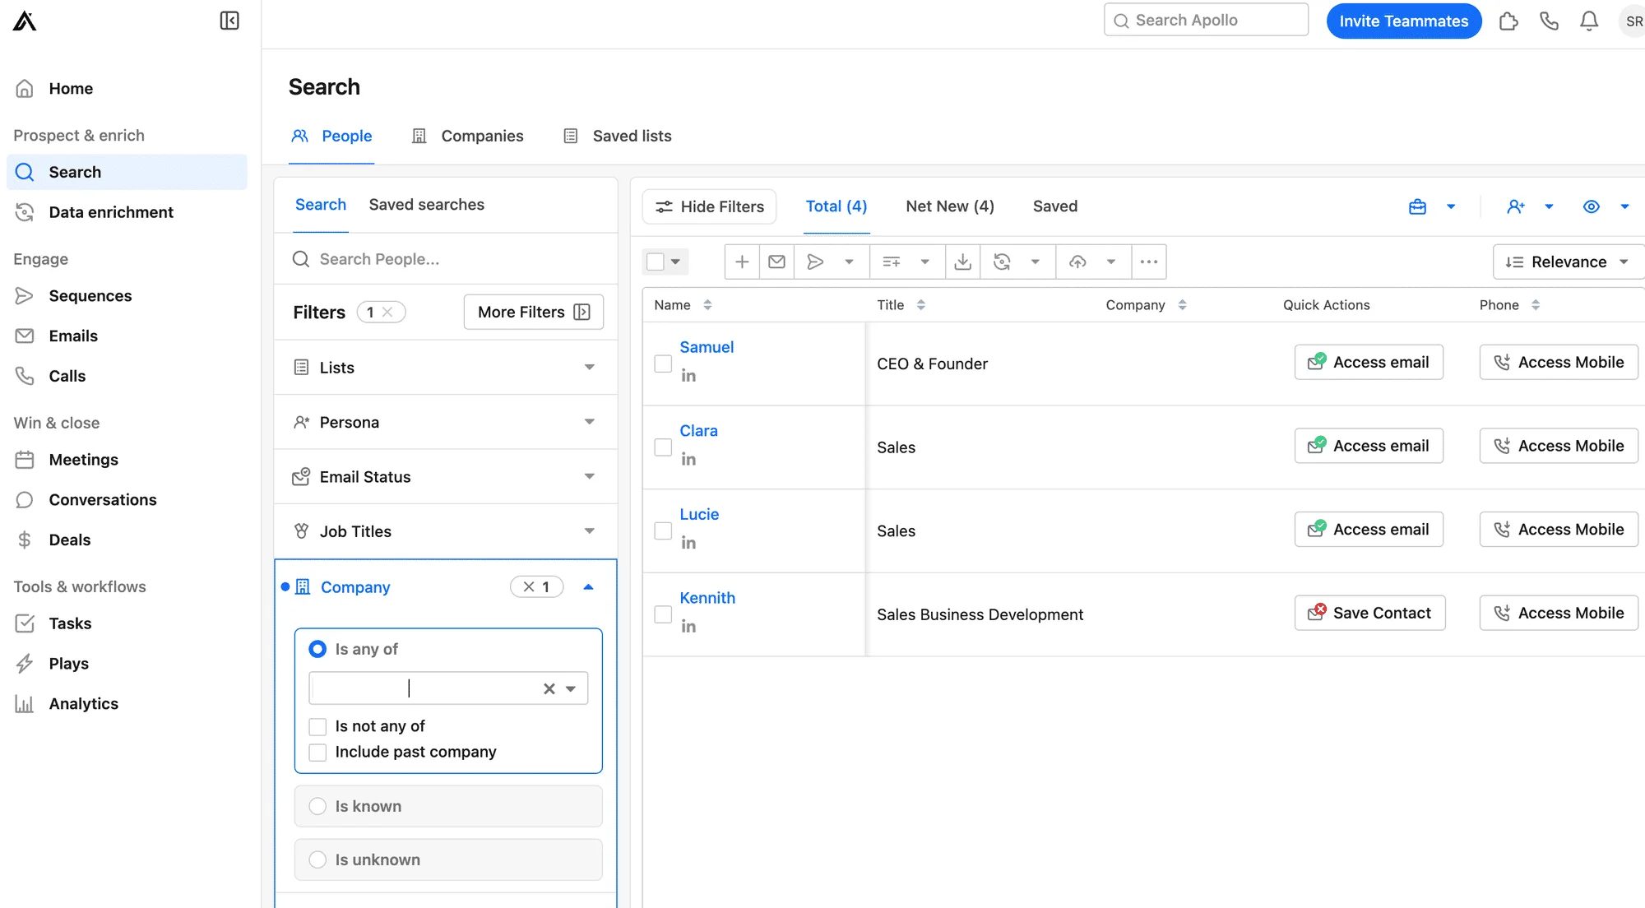1645x908 pixels.
Task: Click the envelope email toolbar icon
Action: point(776,262)
